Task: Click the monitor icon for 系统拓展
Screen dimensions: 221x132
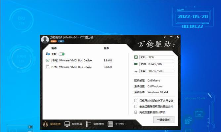Action: (67, 124)
